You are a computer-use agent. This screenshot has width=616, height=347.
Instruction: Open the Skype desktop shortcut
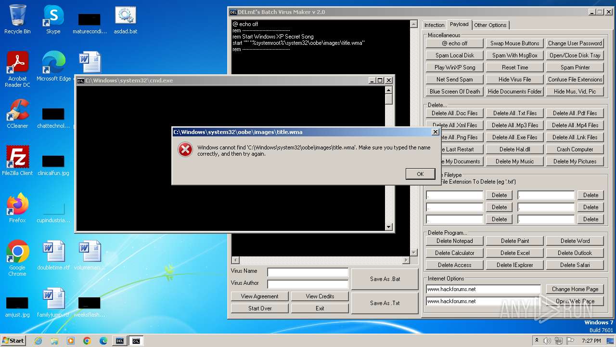(53, 20)
